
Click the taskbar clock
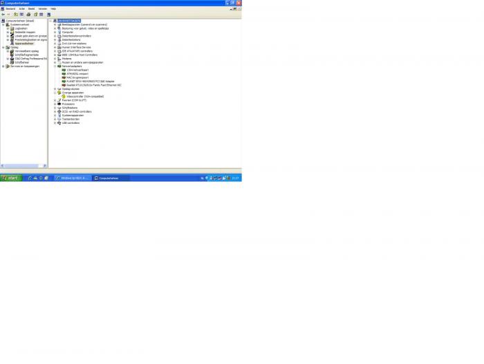coord(235,178)
